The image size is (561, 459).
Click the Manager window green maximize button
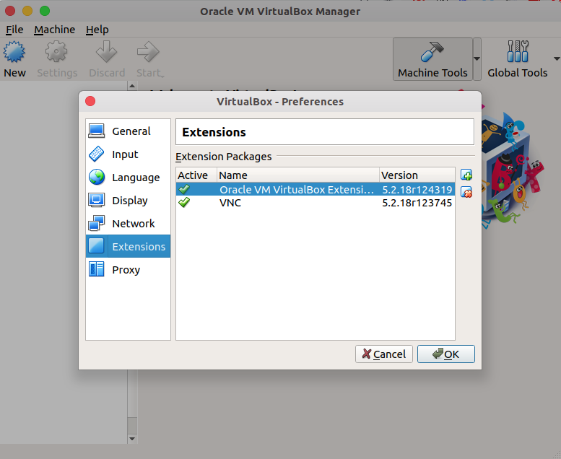point(45,11)
